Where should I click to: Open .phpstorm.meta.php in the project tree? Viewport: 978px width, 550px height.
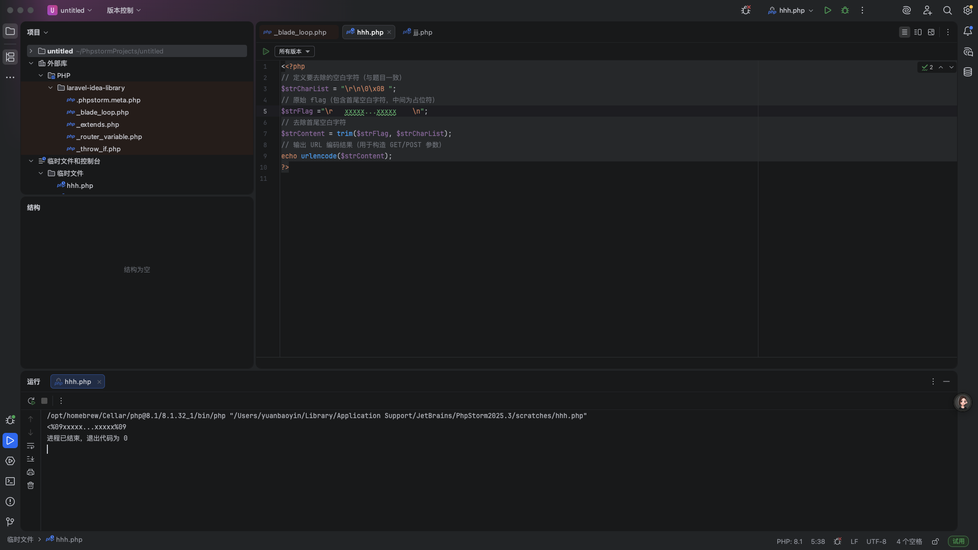[108, 100]
